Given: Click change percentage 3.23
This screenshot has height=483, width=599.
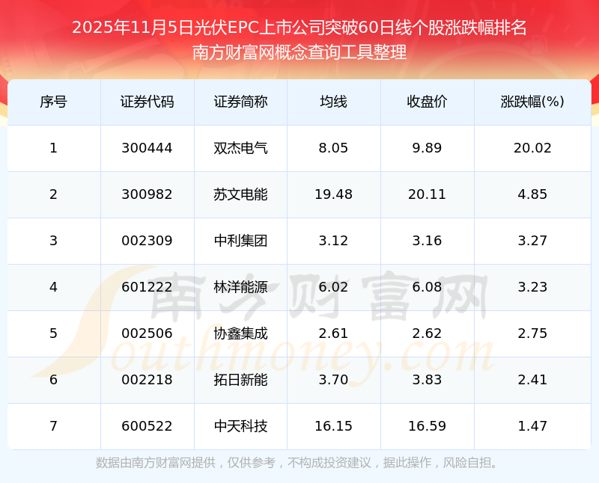Looking at the screenshot, I should coord(532,287).
